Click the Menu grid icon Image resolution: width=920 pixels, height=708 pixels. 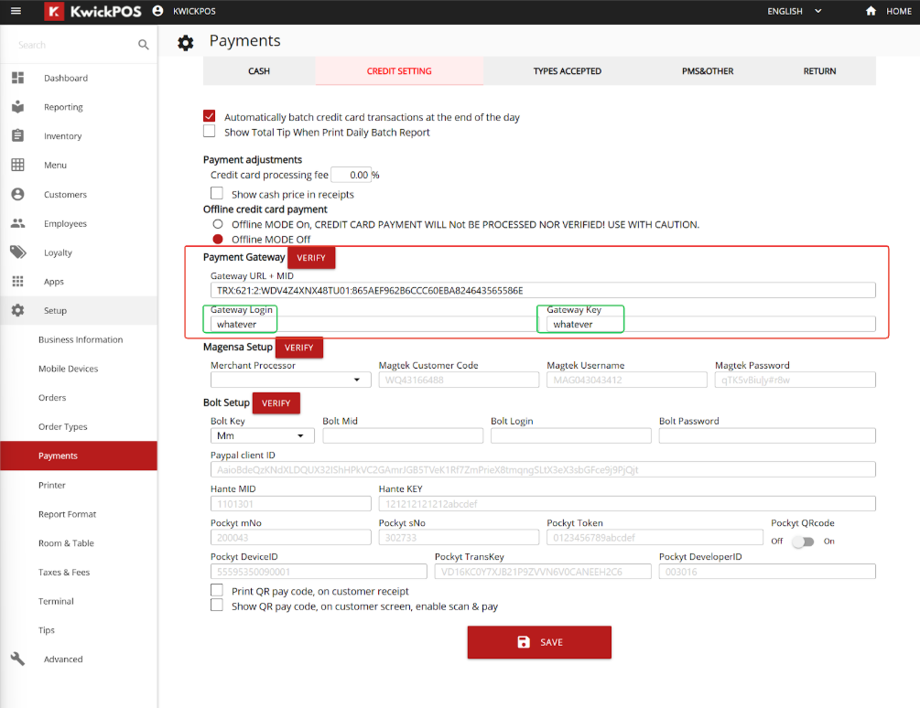coord(17,165)
